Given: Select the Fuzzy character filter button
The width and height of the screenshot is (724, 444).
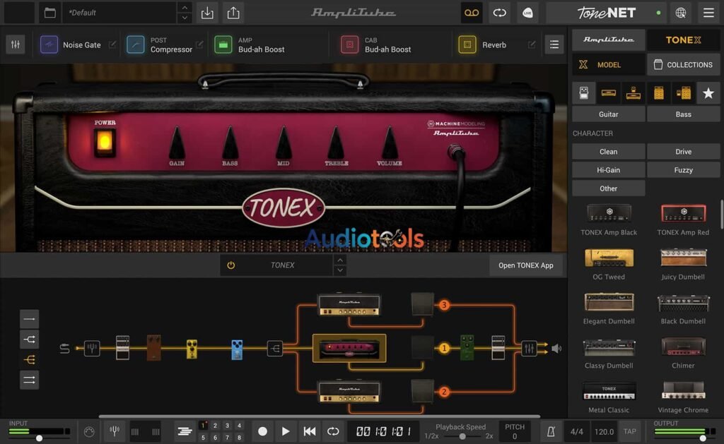Looking at the screenshot, I should [683, 169].
